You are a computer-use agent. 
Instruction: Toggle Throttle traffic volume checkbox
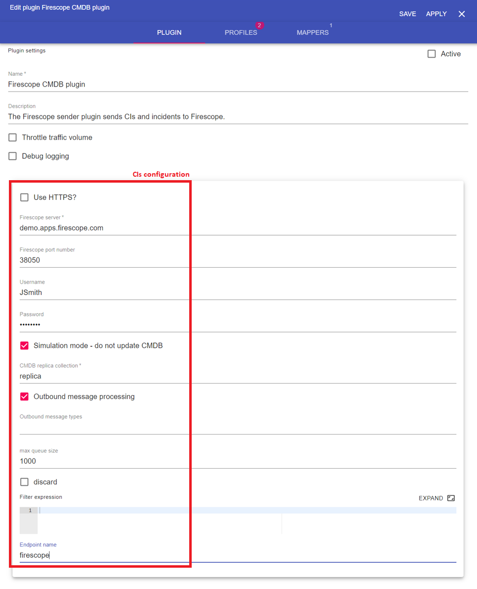(13, 138)
